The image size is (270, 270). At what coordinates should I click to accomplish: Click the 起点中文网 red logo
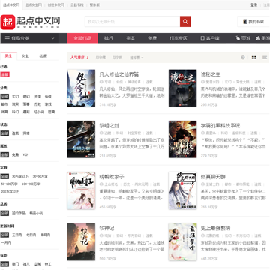(x=7, y=22)
